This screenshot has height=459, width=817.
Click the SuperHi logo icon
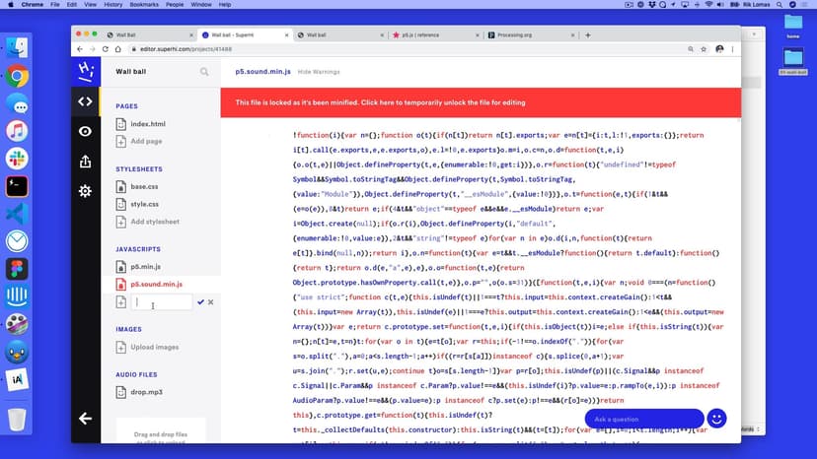tap(85, 69)
